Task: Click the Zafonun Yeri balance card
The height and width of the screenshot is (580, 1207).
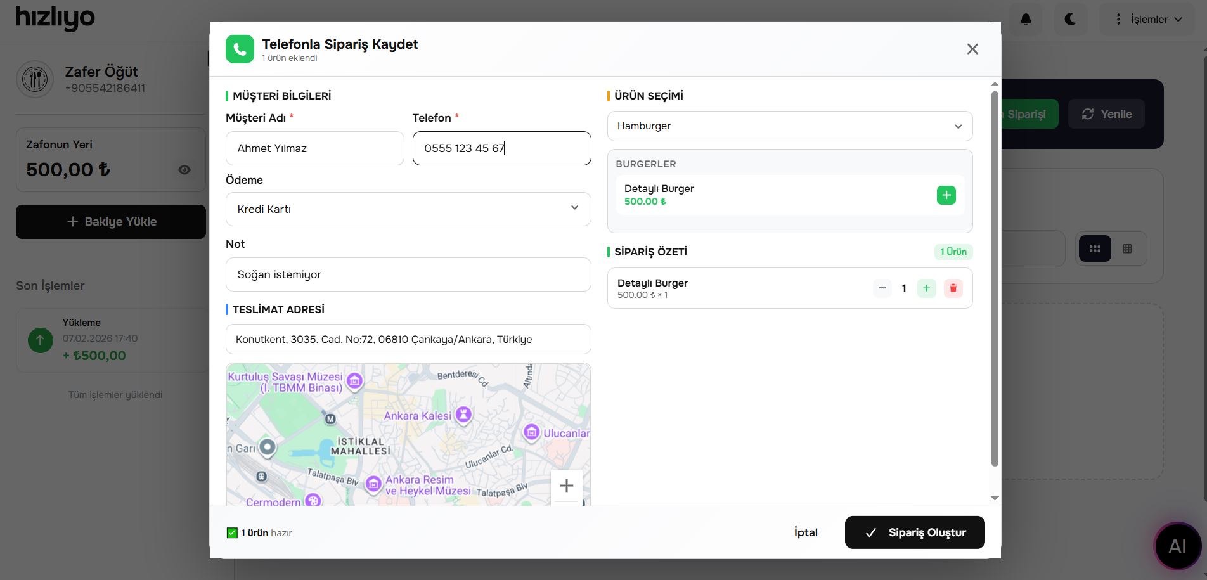Action: [x=111, y=160]
